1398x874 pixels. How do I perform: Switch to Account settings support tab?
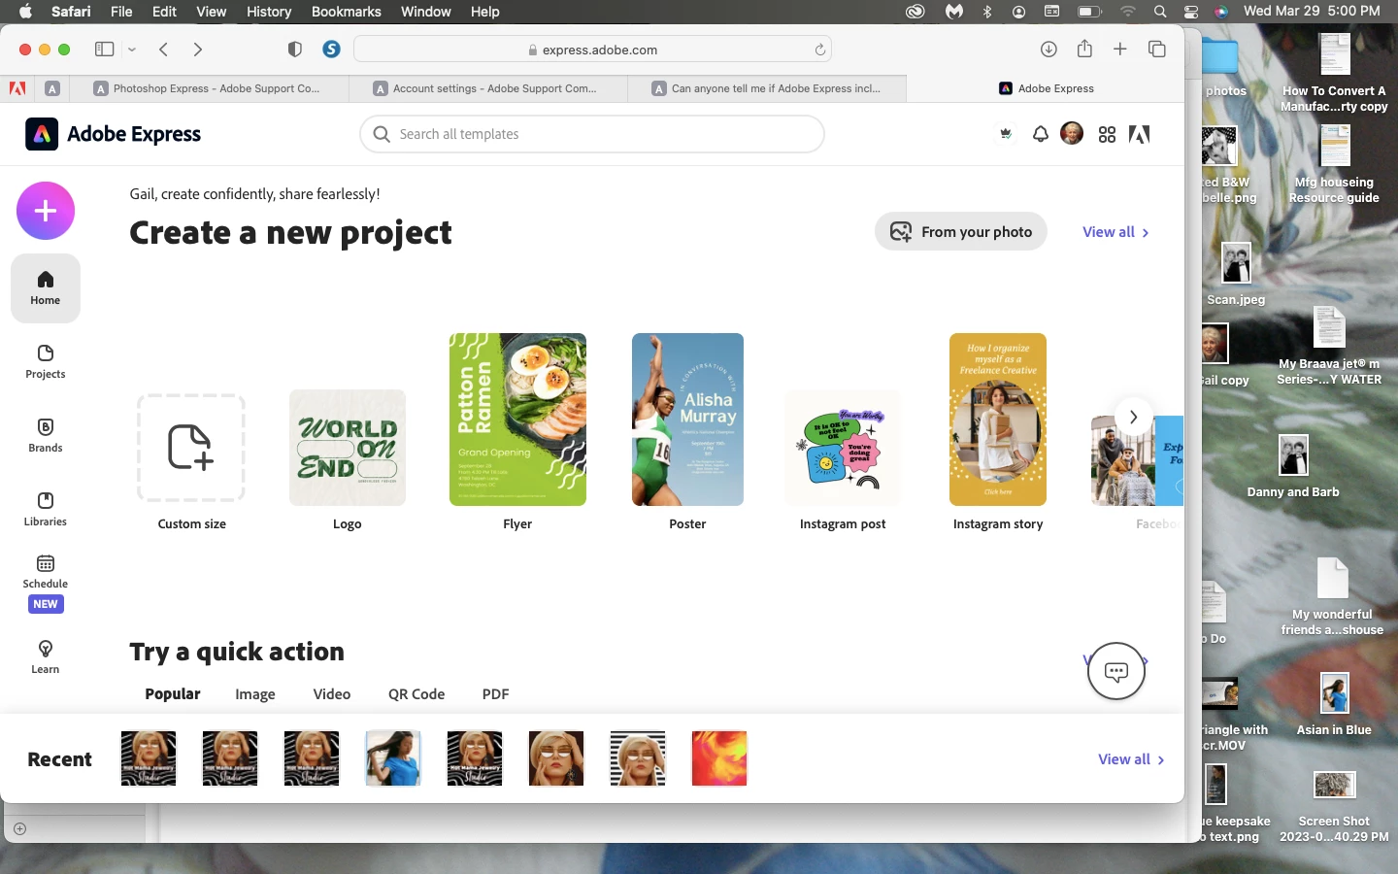point(487,88)
